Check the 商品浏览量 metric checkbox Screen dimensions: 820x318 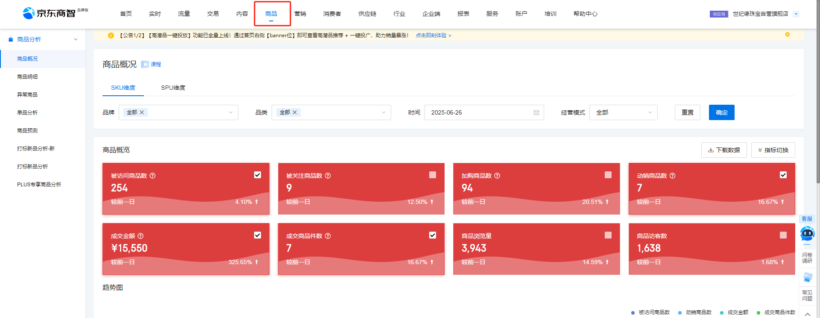click(608, 235)
